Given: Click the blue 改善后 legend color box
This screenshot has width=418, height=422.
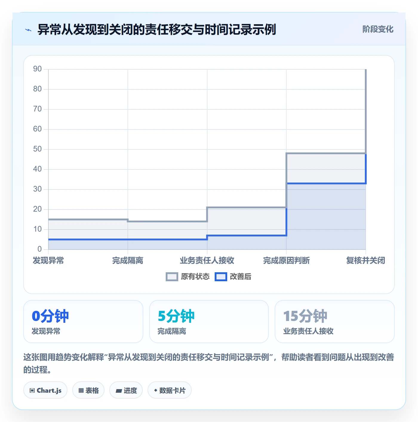Looking at the screenshot, I should pyautogui.click(x=221, y=277).
